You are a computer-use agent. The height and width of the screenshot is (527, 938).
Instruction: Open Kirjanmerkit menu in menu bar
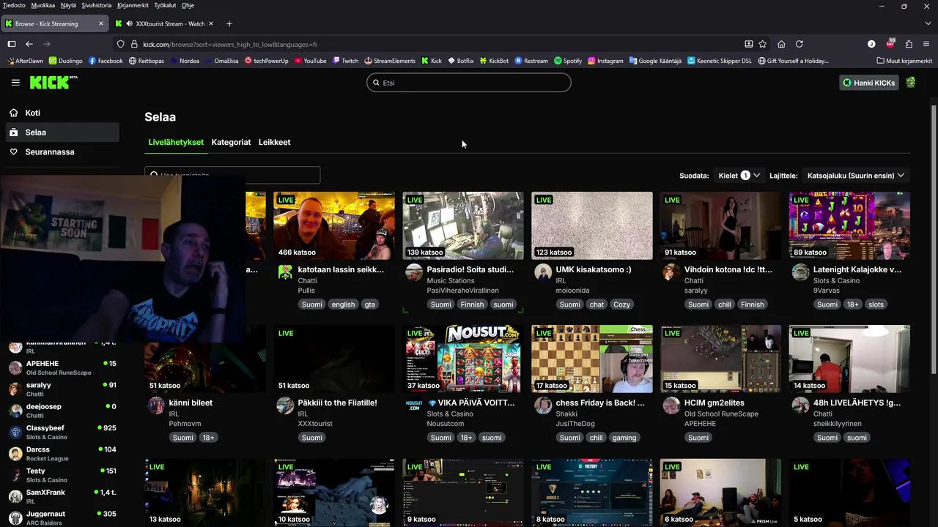pos(133,5)
